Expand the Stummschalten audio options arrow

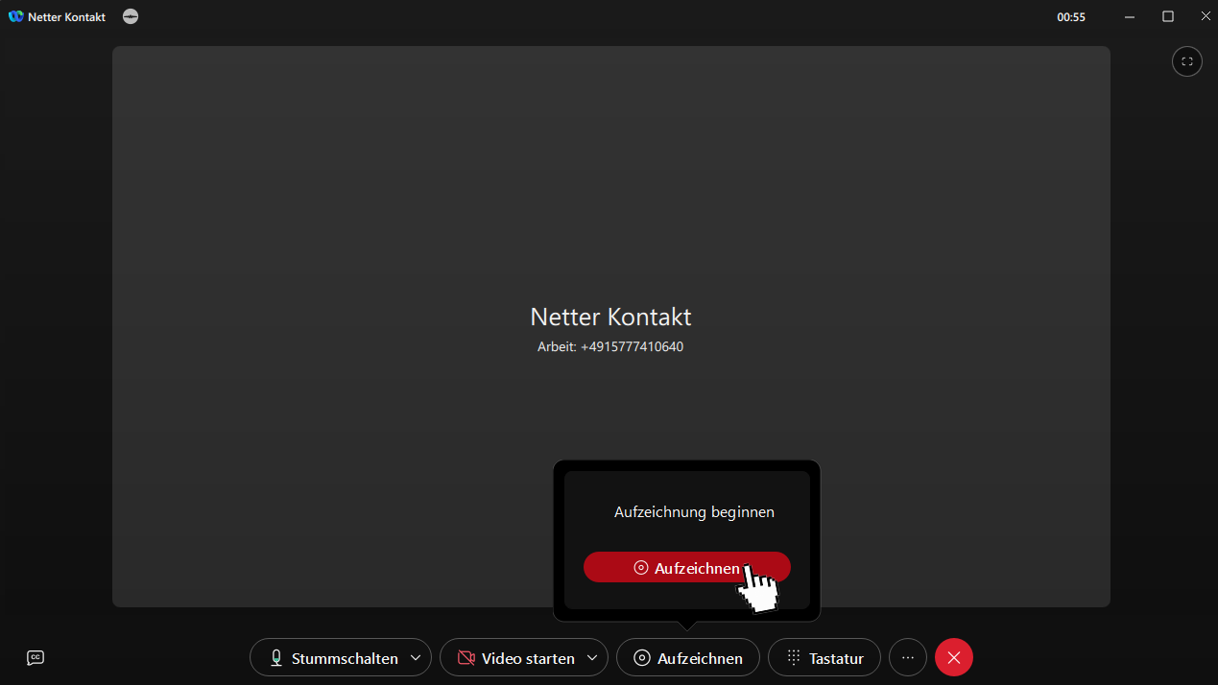pyautogui.click(x=416, y=657)
